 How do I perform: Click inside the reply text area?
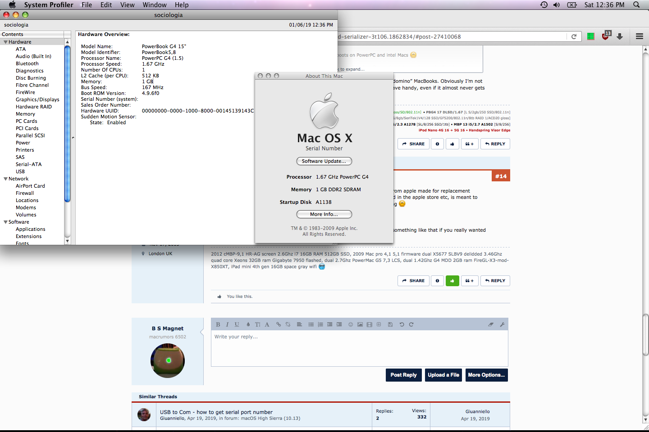[x=360, y=349]
